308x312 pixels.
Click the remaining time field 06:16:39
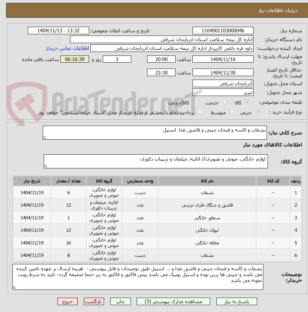click(75, 59)
